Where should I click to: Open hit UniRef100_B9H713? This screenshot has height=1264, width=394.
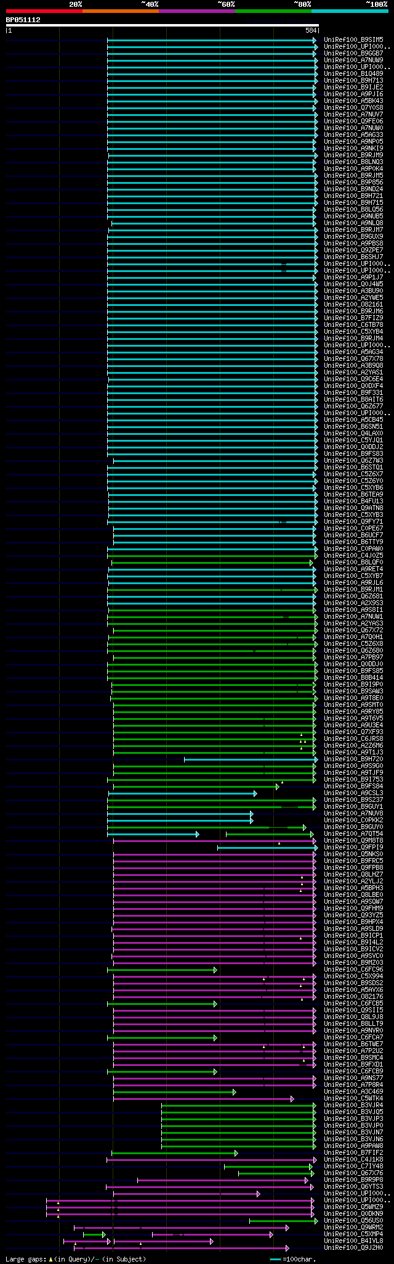tap(353, 81)
